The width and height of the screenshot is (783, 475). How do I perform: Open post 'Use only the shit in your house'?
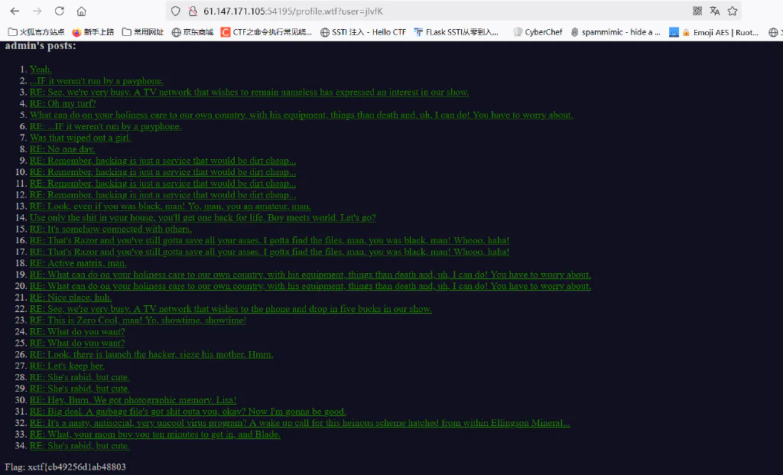click(x=203, y=218)
